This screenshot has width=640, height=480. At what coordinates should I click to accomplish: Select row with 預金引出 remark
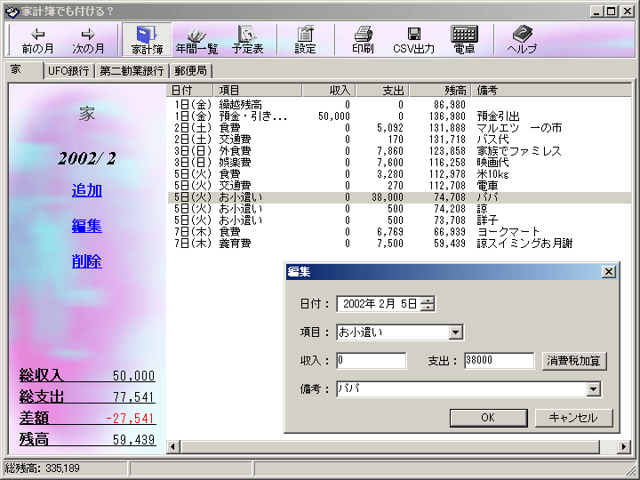[x=399, y=116]
